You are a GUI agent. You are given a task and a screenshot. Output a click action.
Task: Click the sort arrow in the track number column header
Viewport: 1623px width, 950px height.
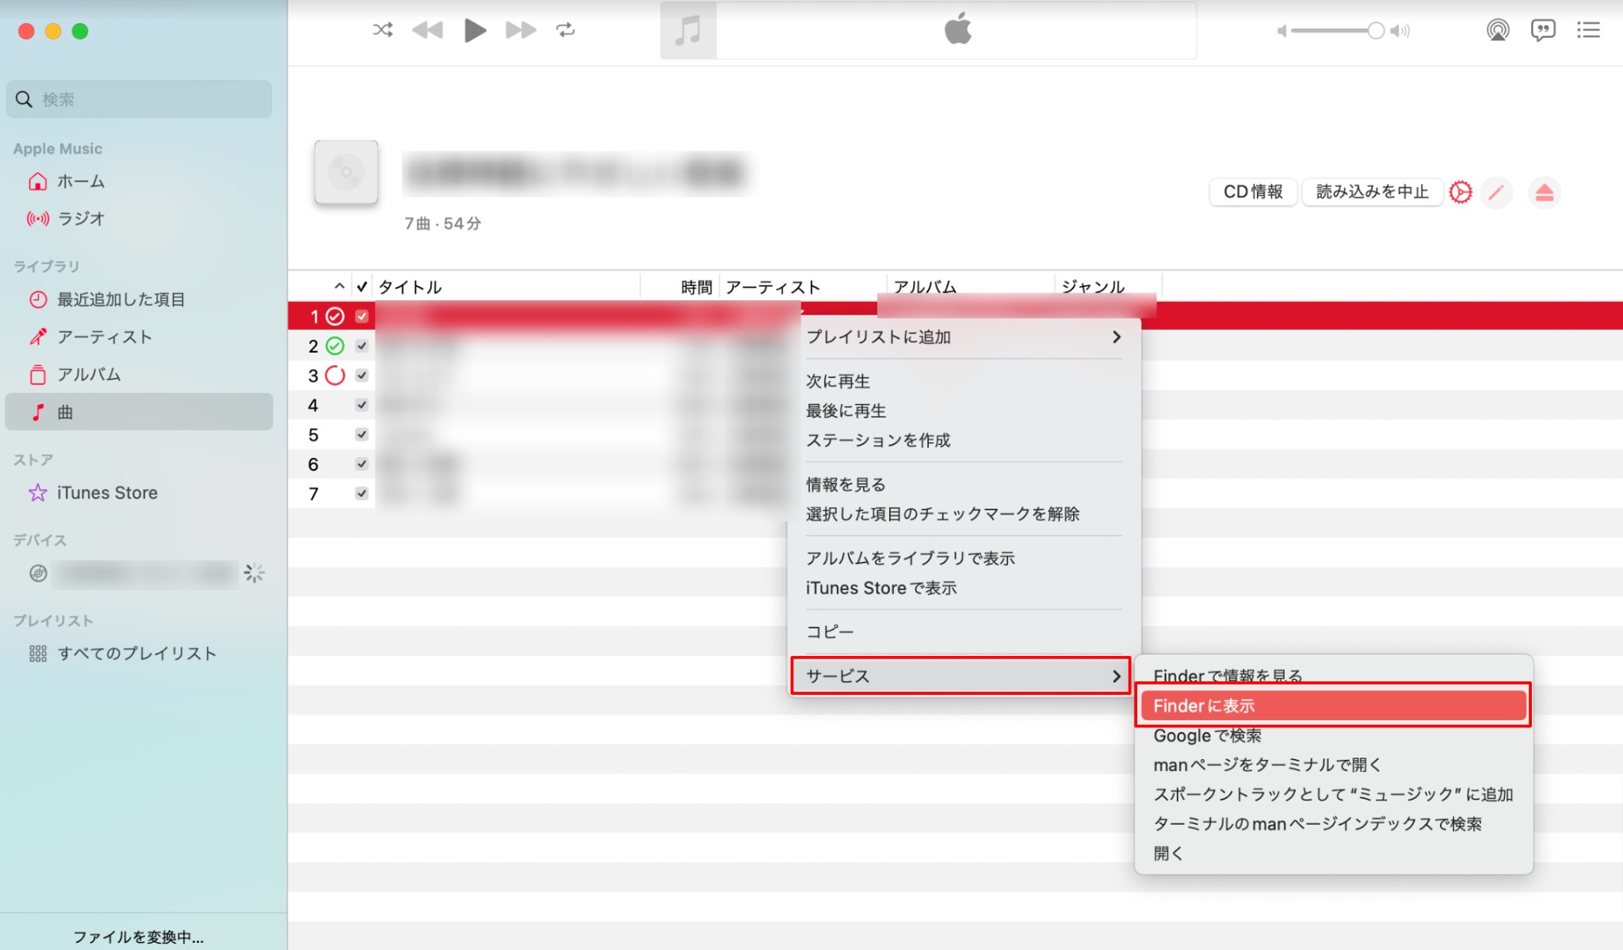pos(339,286)
